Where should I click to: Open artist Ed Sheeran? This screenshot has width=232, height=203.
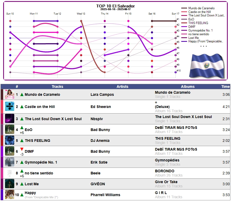pos(101,107)
